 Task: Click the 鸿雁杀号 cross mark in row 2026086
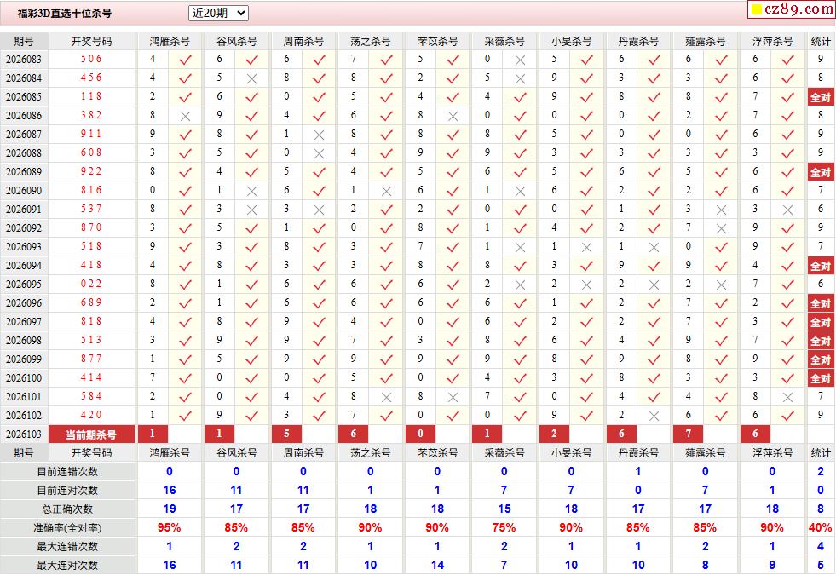[x=185, y=116]
